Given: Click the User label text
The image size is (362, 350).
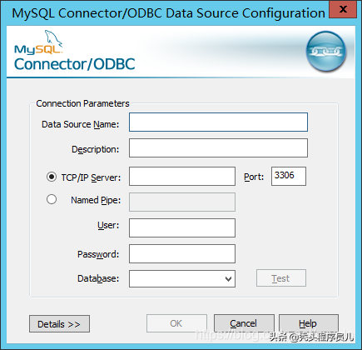Looking at the screenshot, I should click(x=108, y=225).
